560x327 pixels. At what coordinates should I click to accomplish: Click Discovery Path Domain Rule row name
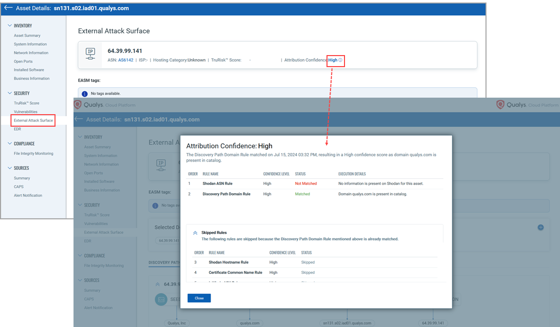226,194
